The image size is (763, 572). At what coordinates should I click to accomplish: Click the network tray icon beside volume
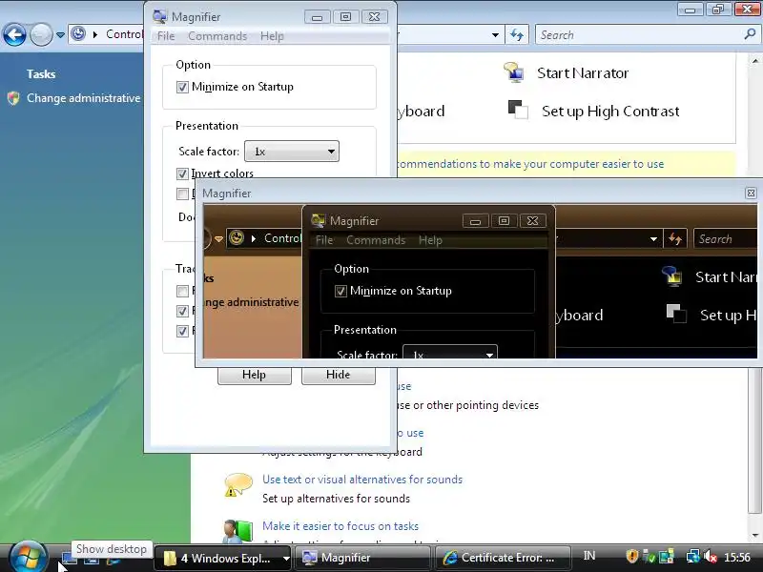[x=692, y=557]
